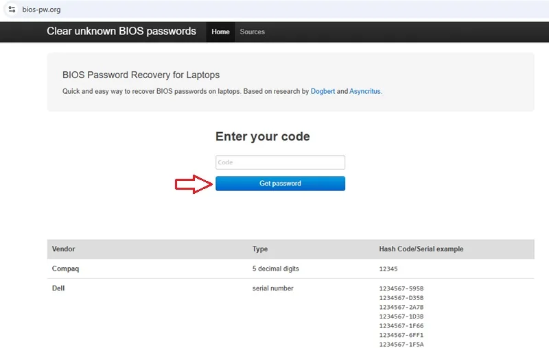Click the Hash Code/Serial example column header
This screenshot has width=549, height=348.
point(421,249)
